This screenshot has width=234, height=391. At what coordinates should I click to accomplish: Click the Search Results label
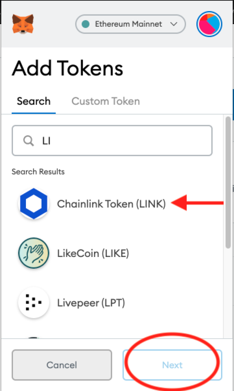(x=38, y=172)
